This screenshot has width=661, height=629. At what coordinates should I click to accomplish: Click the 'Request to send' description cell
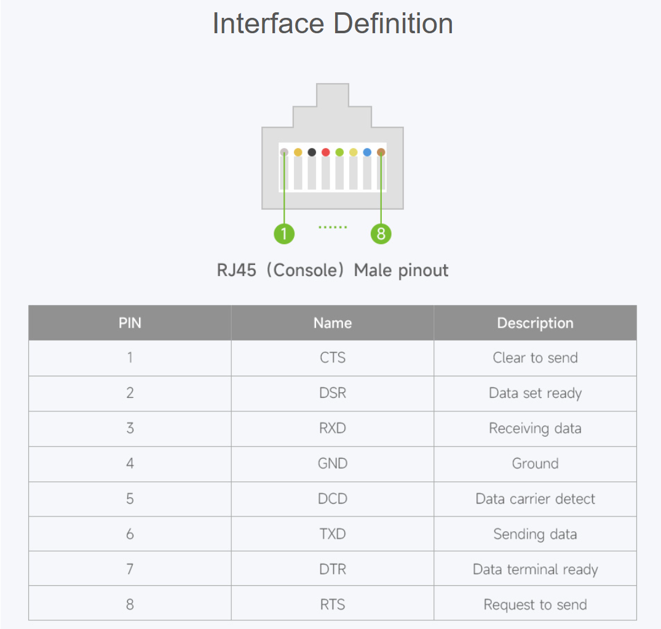tap(536, 604)
